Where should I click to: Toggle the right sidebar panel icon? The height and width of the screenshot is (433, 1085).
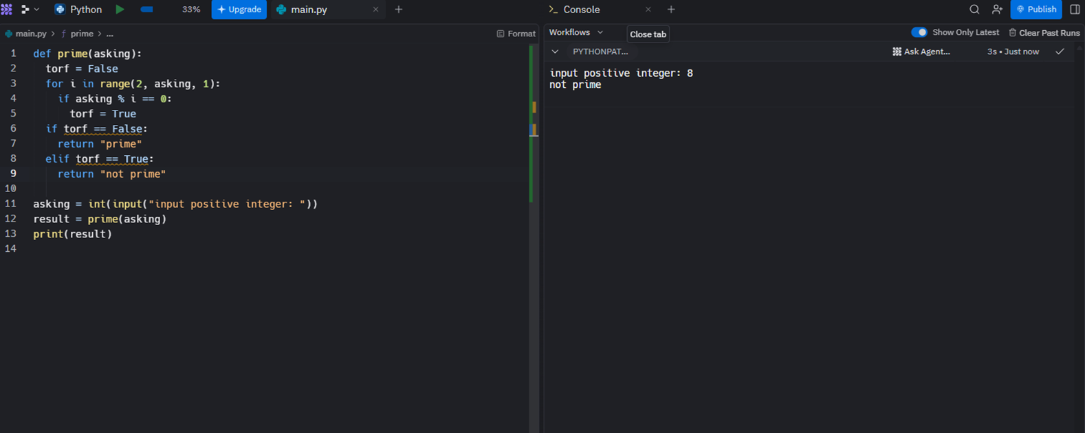1075,10
